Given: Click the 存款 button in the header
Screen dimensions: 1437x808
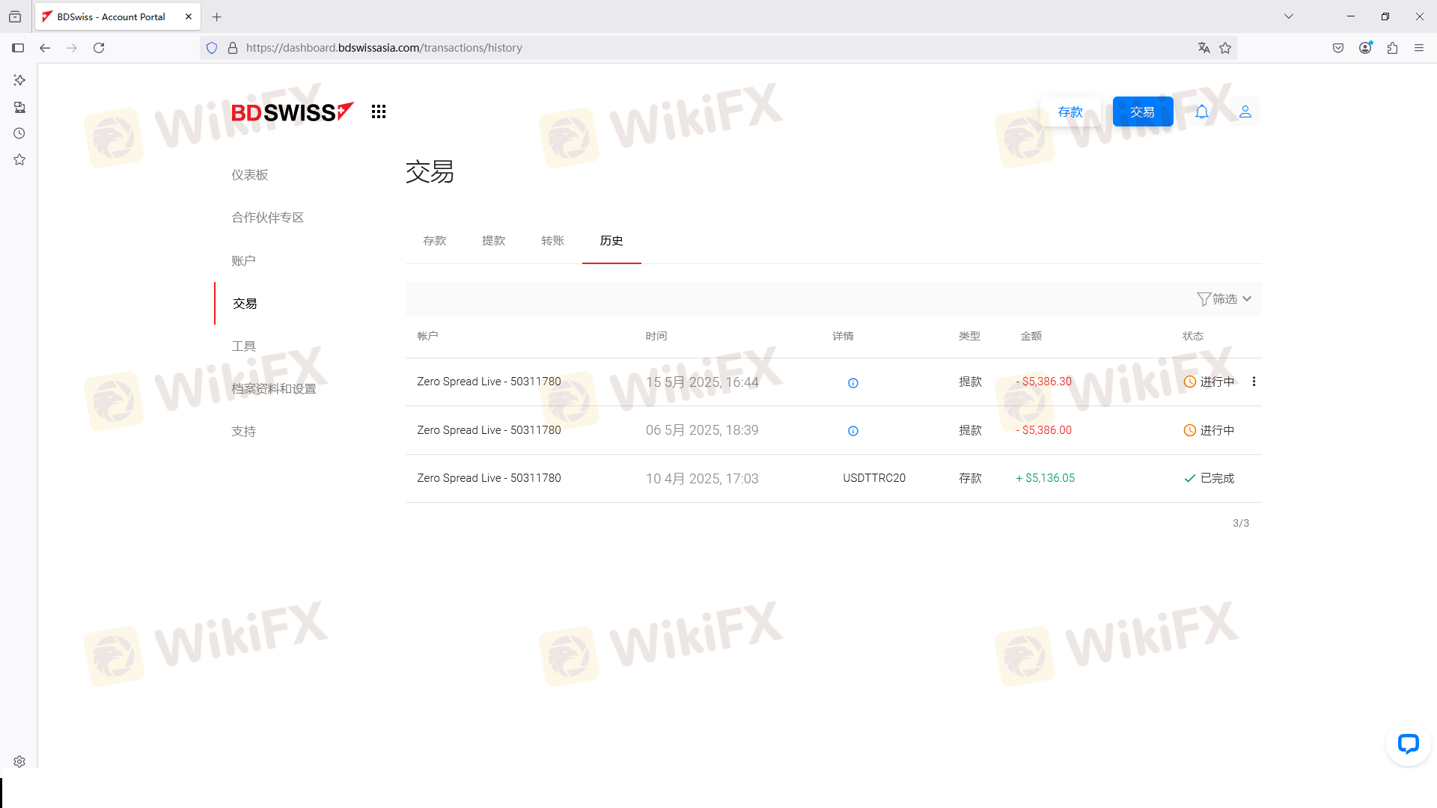Looking at the screenshot, I should click(x=1070, y=111).
